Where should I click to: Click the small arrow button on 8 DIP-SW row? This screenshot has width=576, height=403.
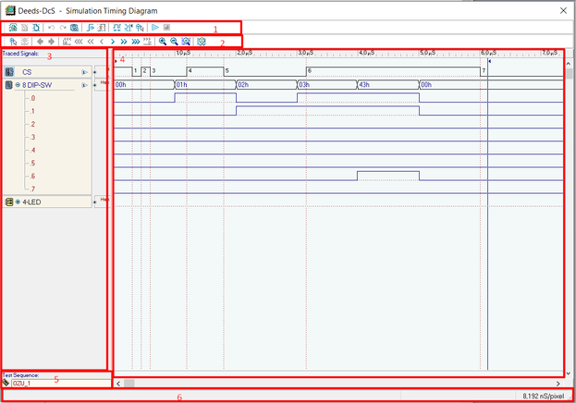pyautogui.click(x=84, y=85)
